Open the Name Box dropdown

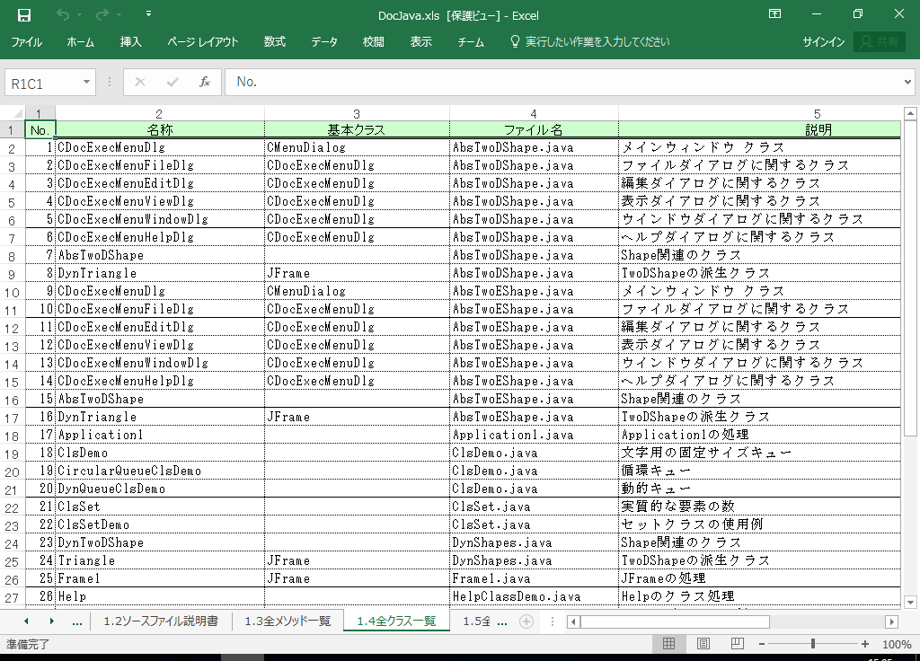(87, 83)
